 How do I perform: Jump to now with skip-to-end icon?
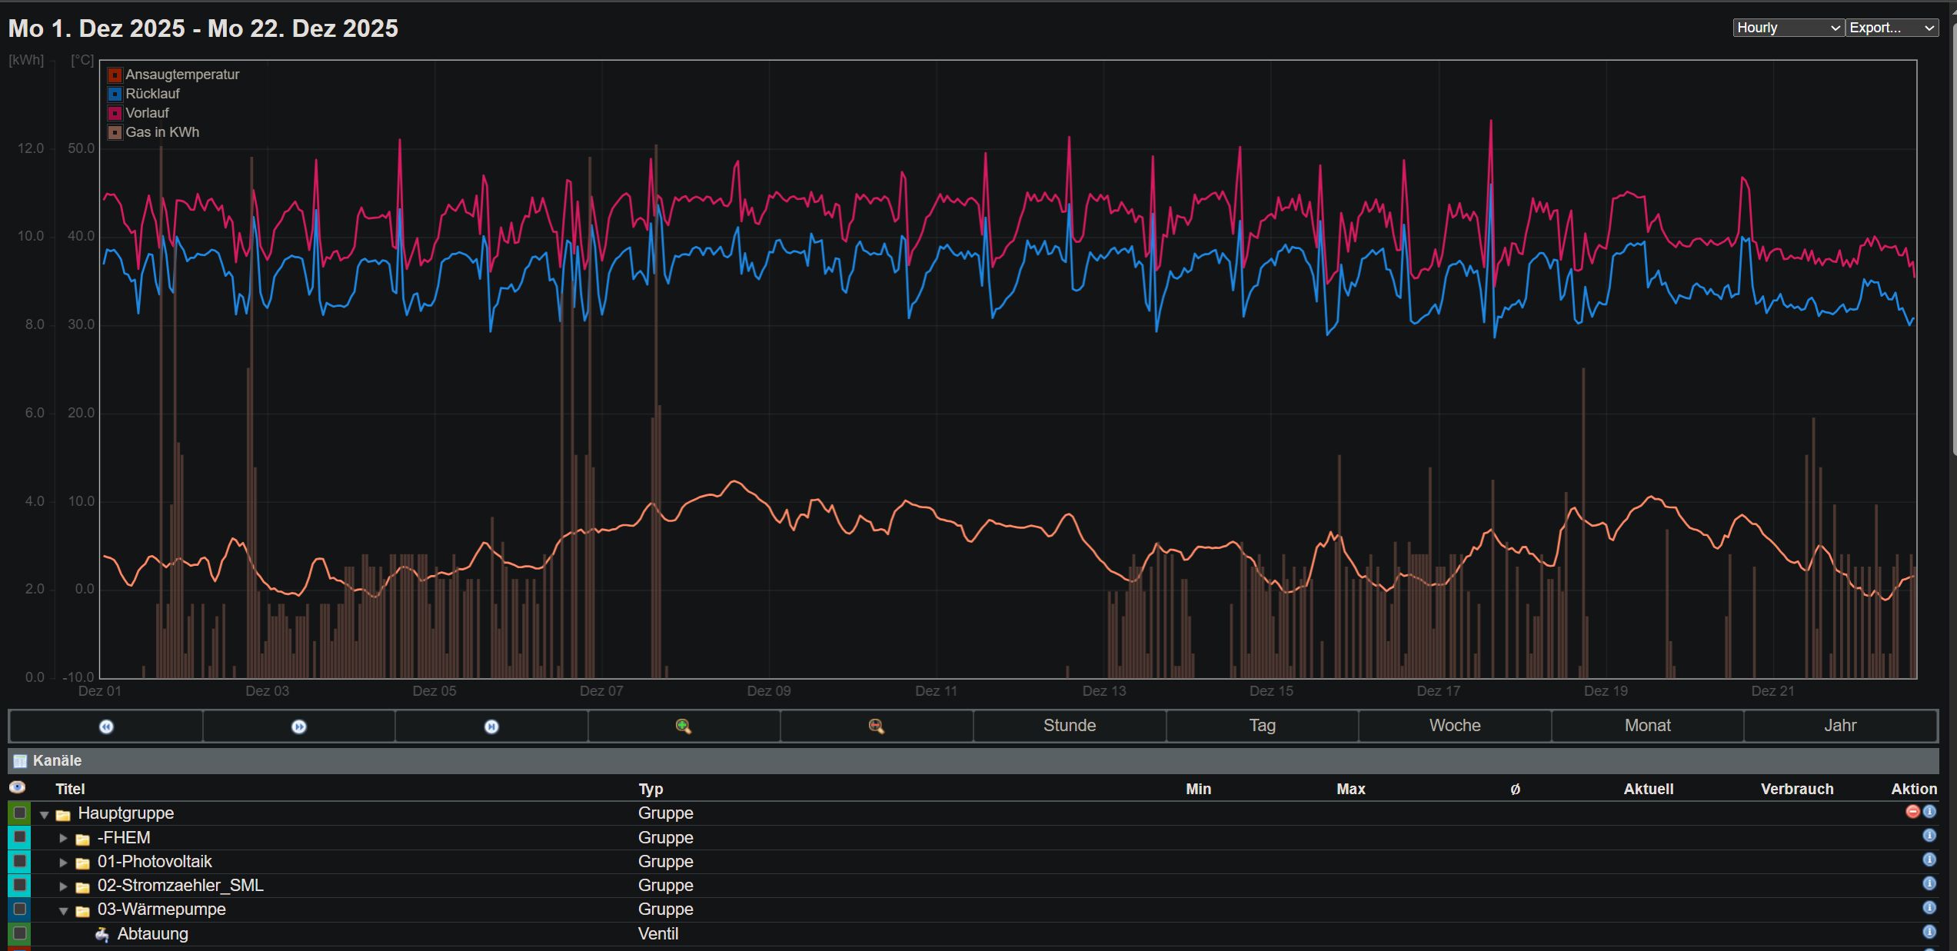pyautogui.click(x=491, y=727)
